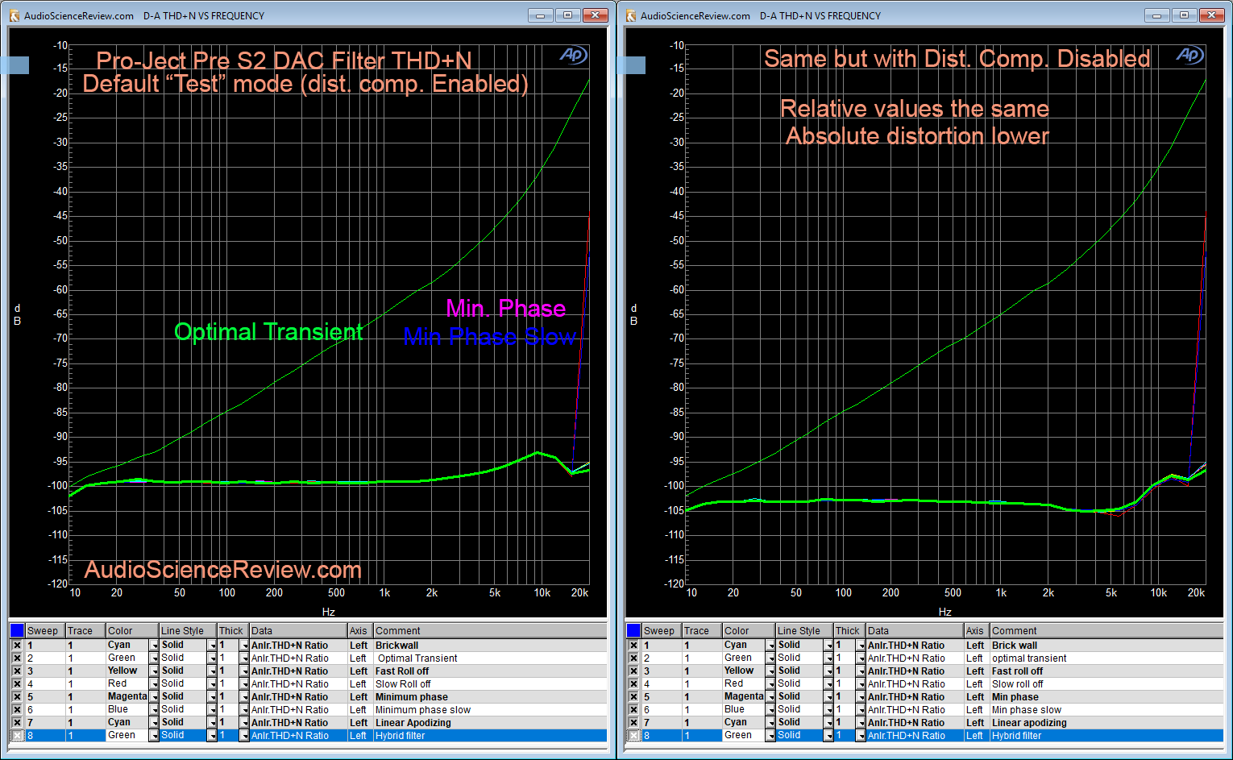Click the Data column header in right window

915,631
